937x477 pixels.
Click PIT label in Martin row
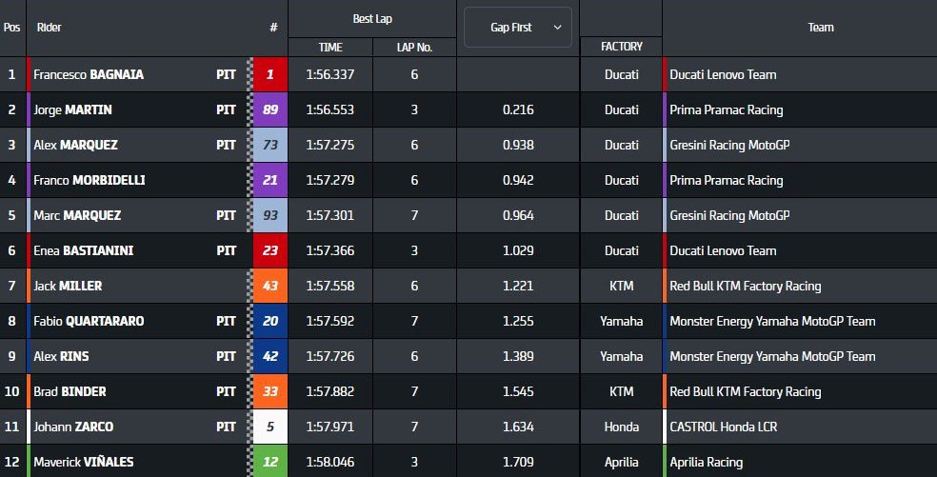(226, 110)
